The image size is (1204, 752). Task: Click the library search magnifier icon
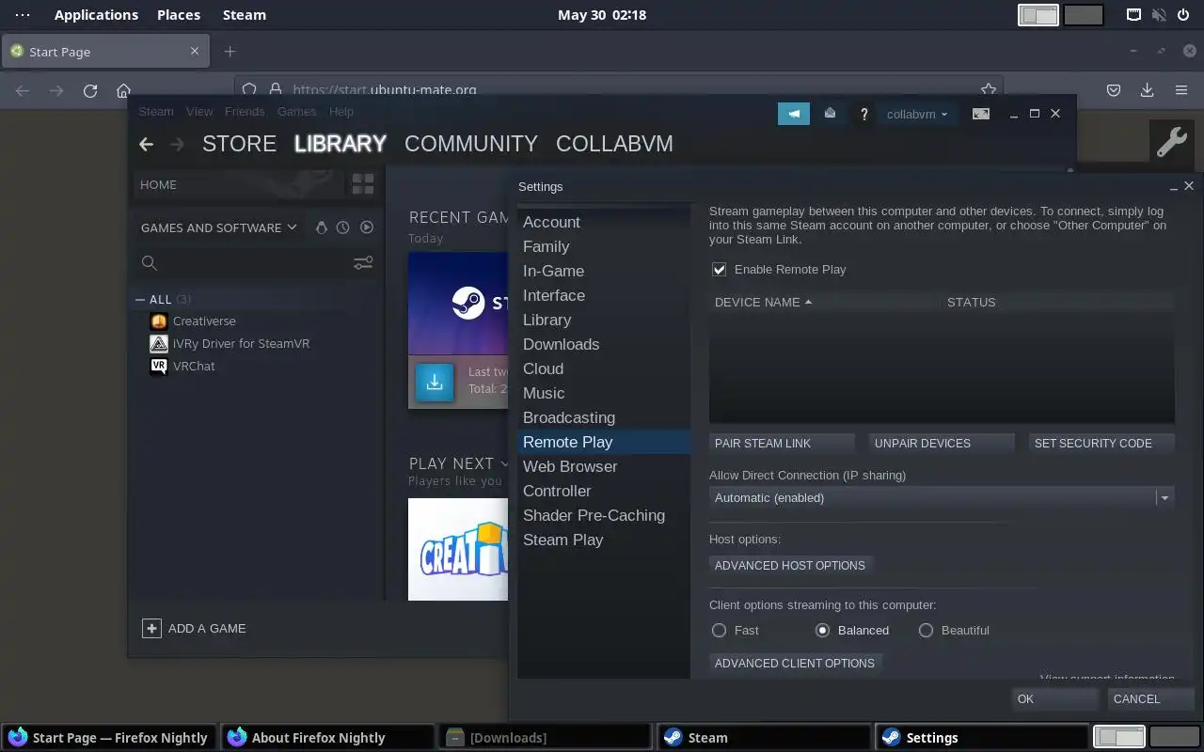coord(149,263)
